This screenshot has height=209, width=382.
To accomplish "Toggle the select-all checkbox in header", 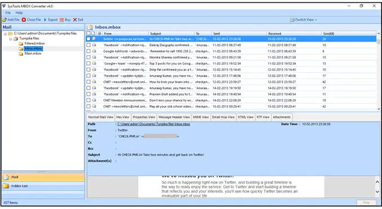I will coord(88,33).
